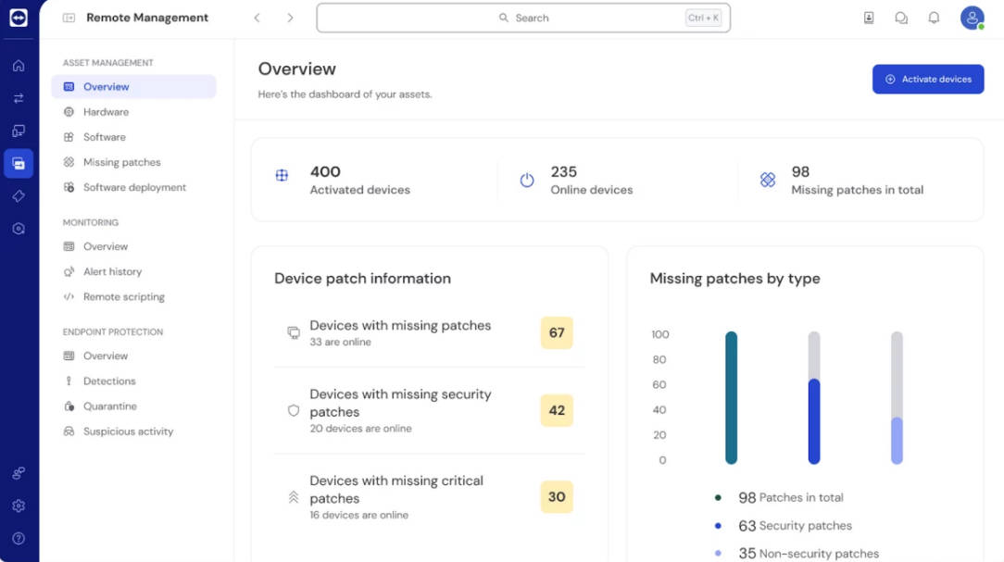This screenshot has height=562, width=1004.
Task: Open Software deployment in the sidebar
Action: [x=133, y=188]
